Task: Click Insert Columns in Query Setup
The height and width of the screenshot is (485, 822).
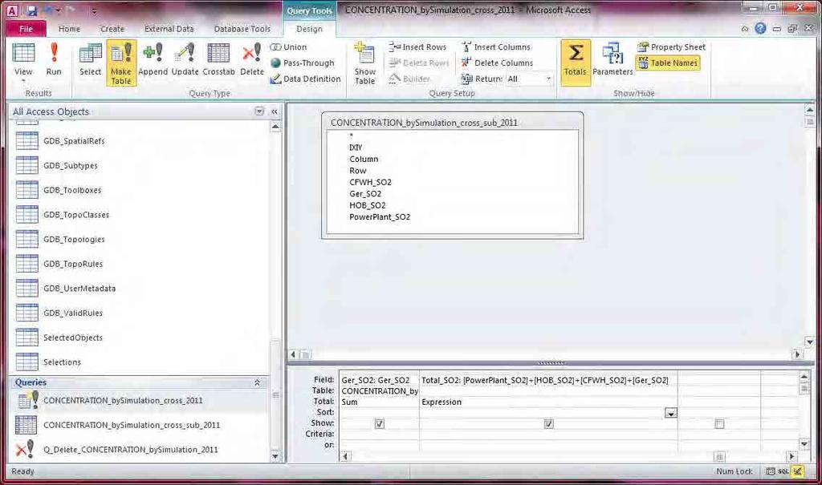Action: pyautogui.click(x=496, y=47)
